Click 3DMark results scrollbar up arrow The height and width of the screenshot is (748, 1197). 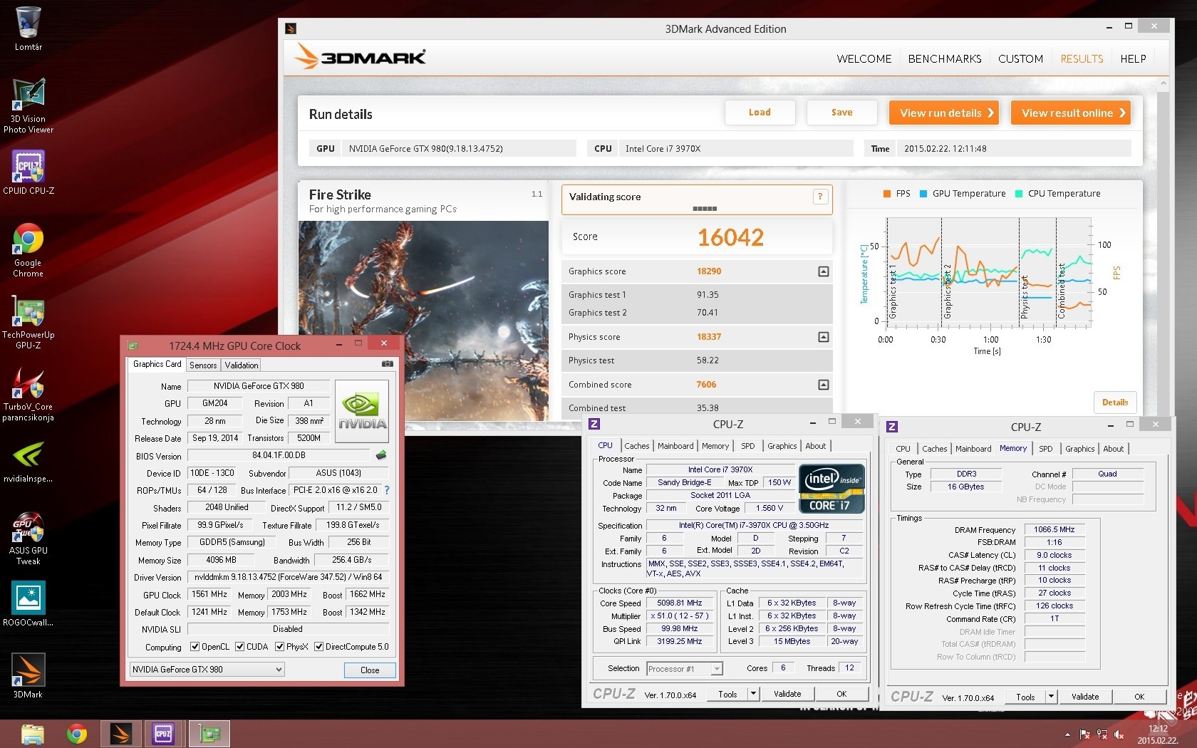[1164, 83]
